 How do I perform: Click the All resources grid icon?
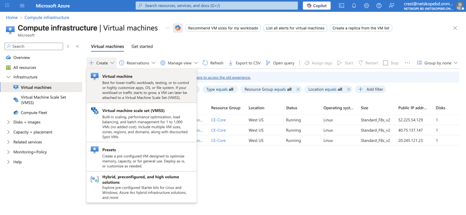coord(8,68)
